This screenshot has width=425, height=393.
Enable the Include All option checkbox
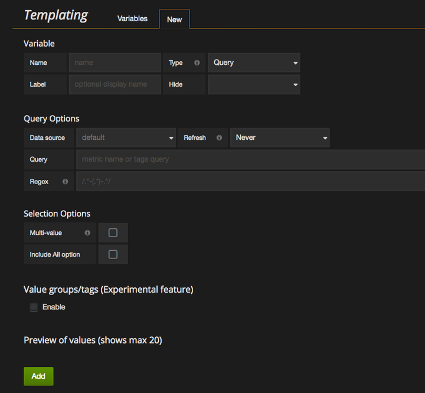(113, 254)
